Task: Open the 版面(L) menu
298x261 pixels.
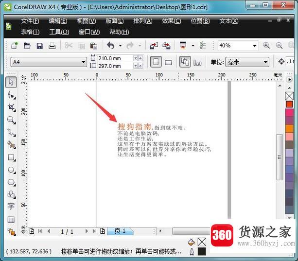Action: pos(115,21)
